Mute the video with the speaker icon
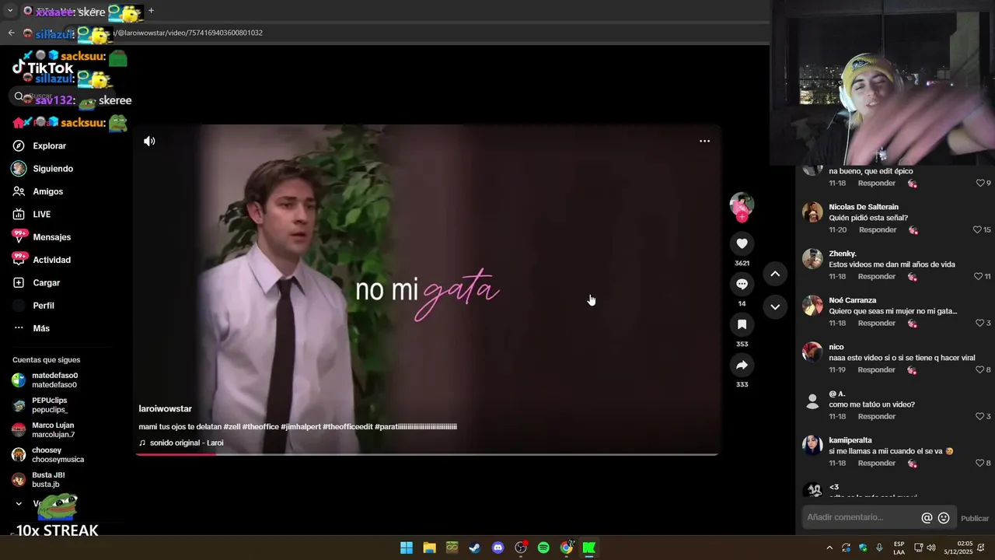Viewport: 995px width, 560px height. click(149, 141)
